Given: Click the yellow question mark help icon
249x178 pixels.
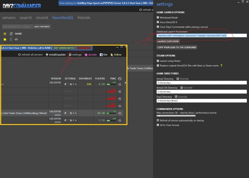Looking at the screenshot, I should point(221,65).
